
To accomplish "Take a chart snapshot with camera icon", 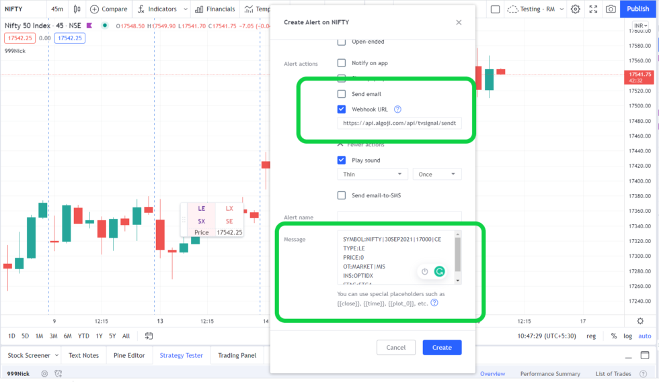I will coord(611,9).
